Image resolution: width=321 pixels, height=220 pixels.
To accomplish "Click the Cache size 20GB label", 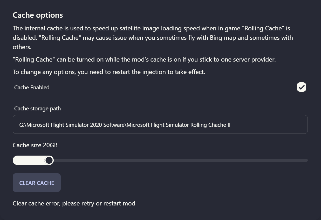I will click(35, 145).
